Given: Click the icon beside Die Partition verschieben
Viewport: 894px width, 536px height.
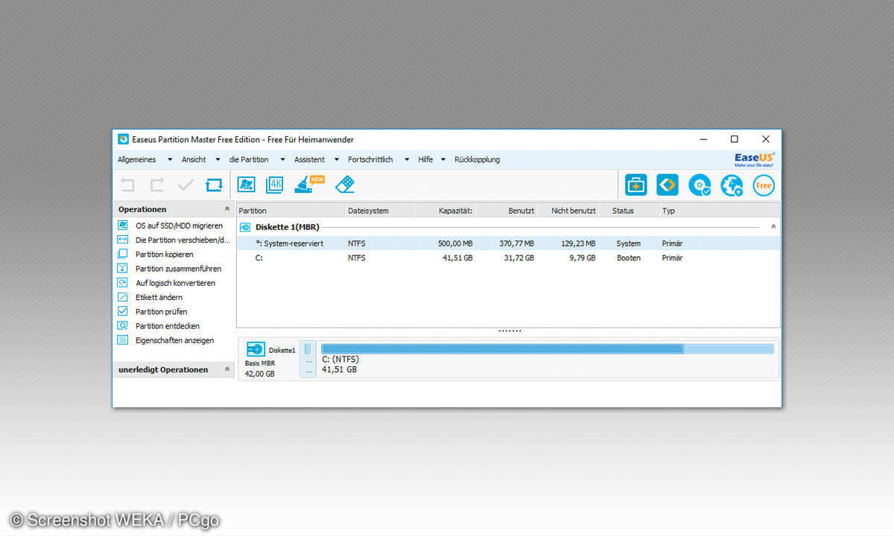Looking at the screenshot, I should pos(122,240).
